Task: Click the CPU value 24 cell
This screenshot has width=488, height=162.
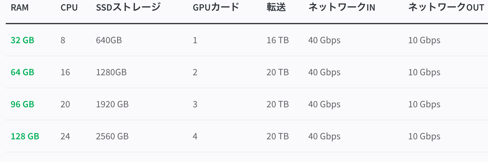Action: (65, 136)
